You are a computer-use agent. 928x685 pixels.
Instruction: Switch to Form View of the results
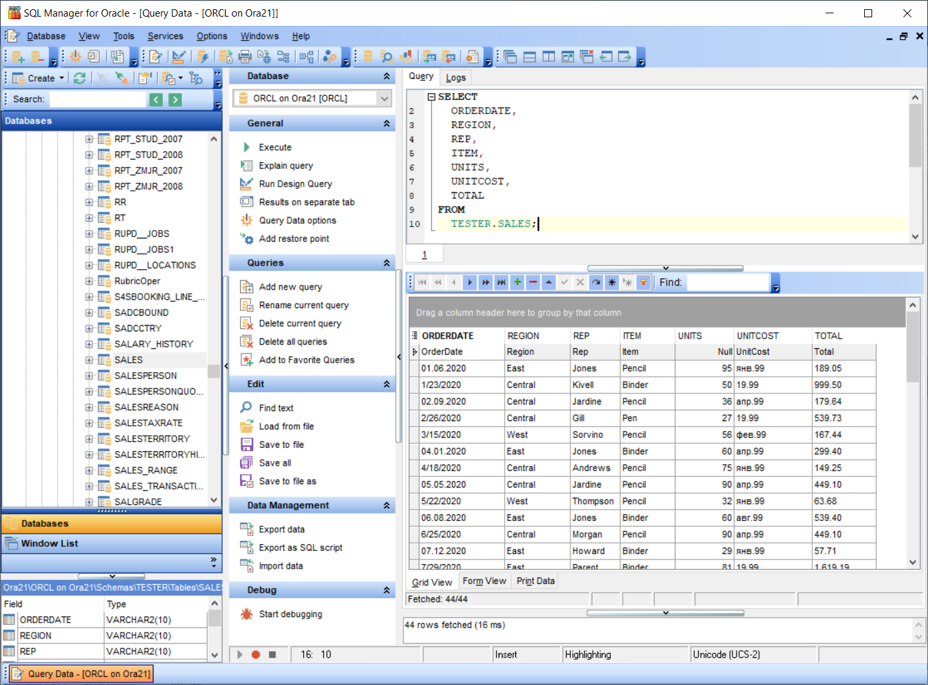click(485, 581)
